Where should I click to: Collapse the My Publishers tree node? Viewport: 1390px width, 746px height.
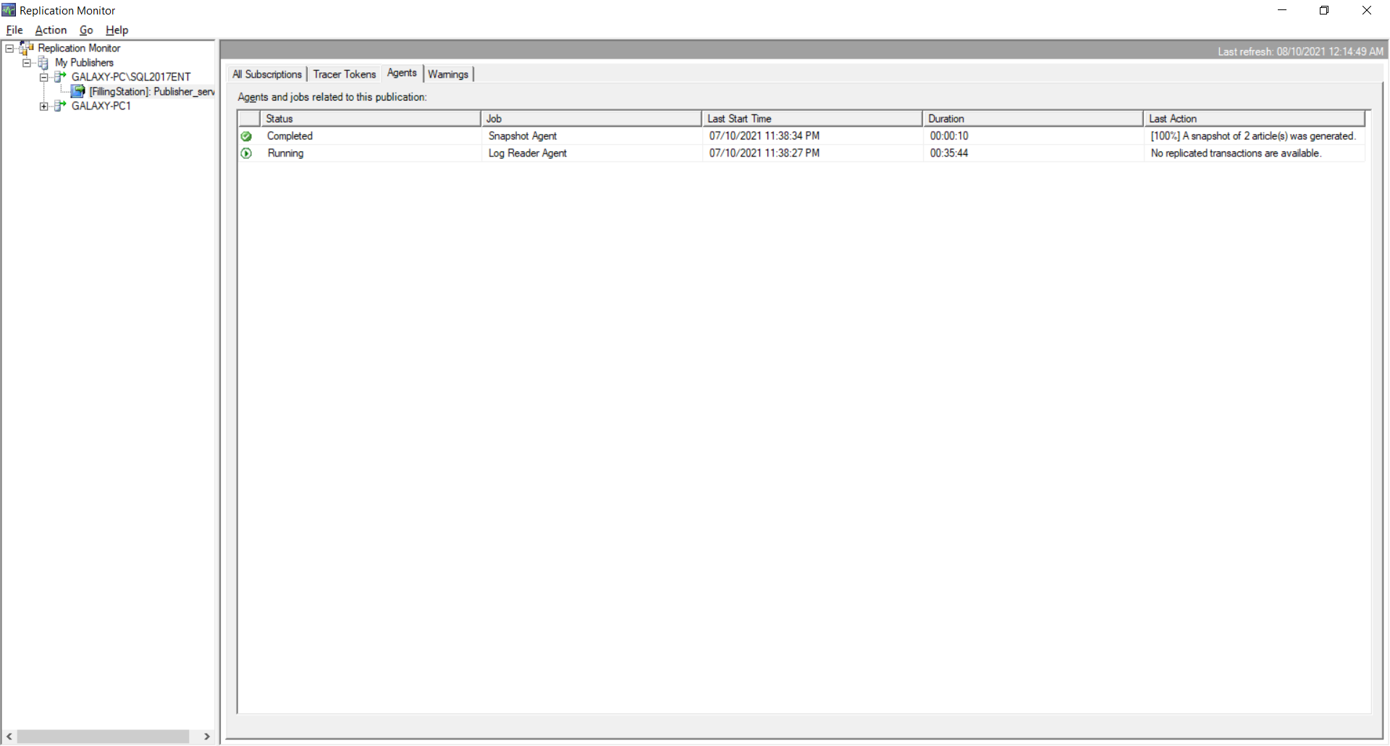(27, 63)
